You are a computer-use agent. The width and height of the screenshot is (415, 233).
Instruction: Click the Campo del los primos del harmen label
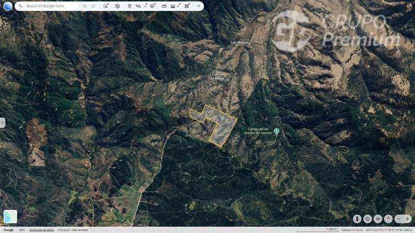coord(258,131)
